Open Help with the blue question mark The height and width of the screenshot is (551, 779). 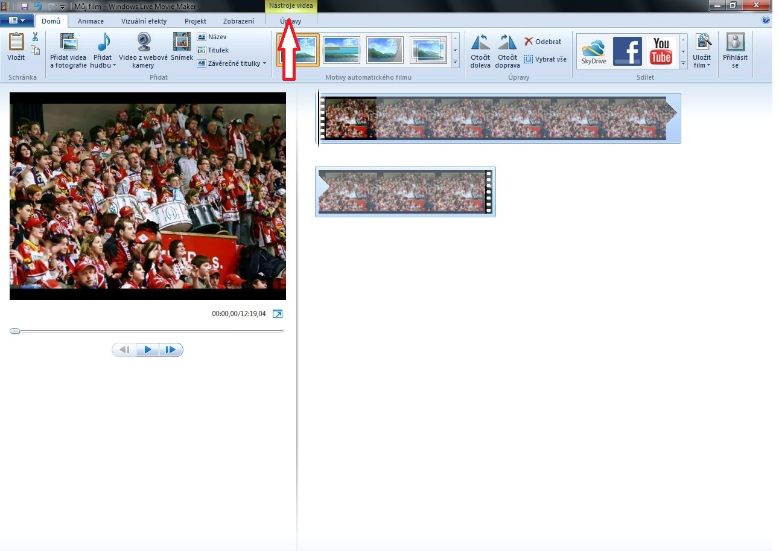click(766, 20)
